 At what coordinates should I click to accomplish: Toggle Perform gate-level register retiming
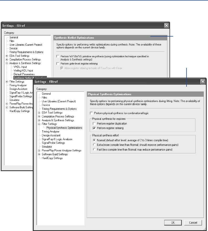[58, 64]
